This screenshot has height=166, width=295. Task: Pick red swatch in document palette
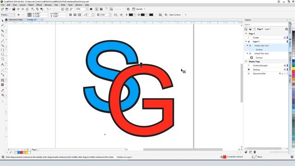(x=21, y=153)
